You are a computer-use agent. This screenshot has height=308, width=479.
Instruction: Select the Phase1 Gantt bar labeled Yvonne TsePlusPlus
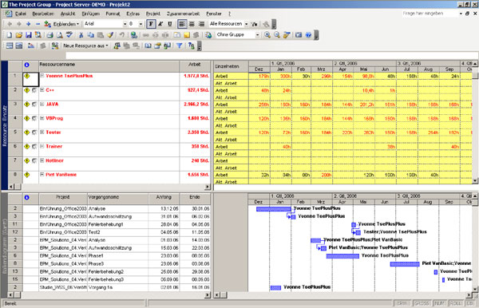[x=342, y=256]
